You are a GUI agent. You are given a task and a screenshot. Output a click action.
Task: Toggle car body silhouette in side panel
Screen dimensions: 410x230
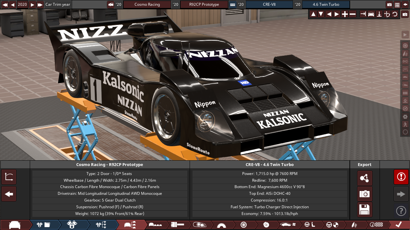point(405,77)
